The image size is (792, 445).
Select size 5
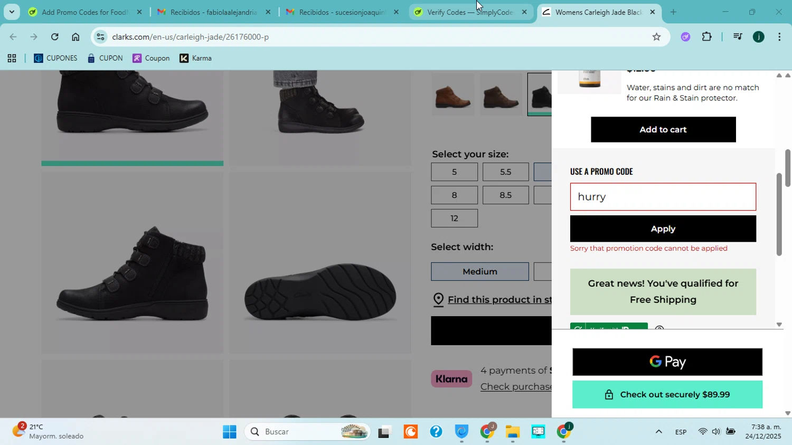coord(454,172)
